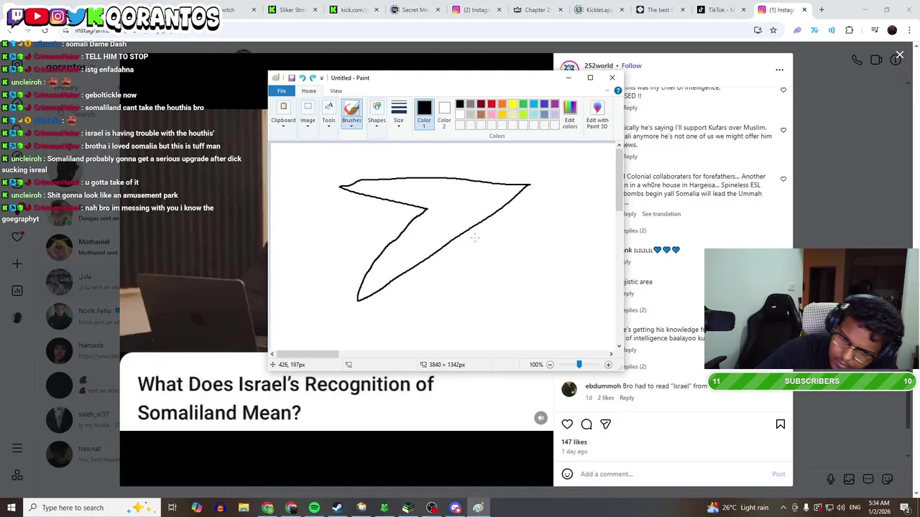Image resolution: width=920 pixels, height=517 pixels.
Task: Reply to ebdummoh's comment
Action: tap(627, 398)
